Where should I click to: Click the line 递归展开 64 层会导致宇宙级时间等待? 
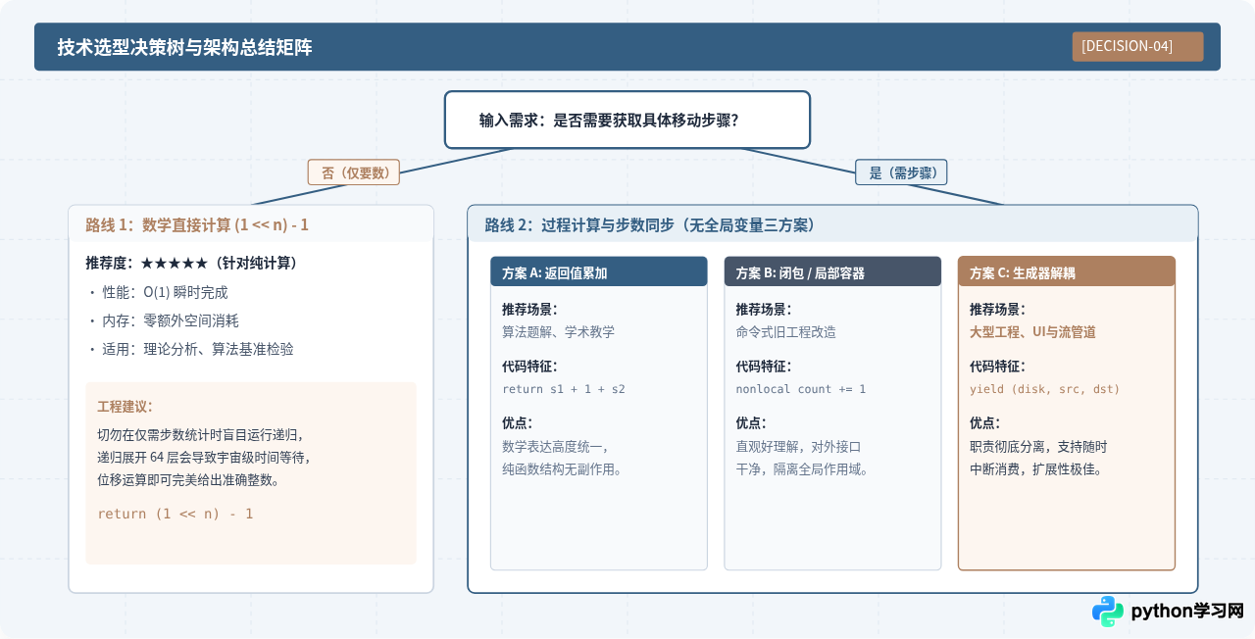pyautogui.click(x=204, y=457)
